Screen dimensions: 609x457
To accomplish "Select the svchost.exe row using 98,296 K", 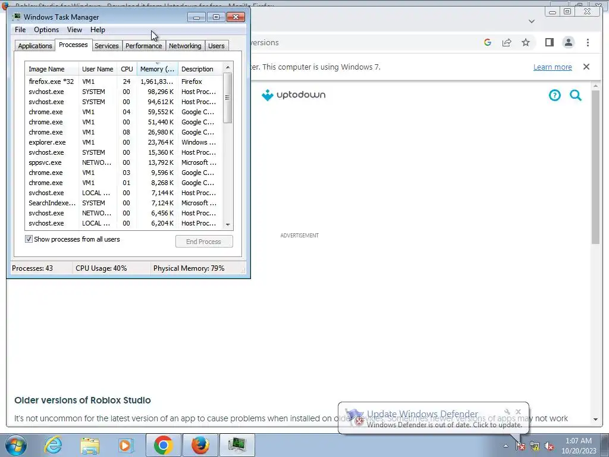I will pyautogui.click(x=124, y=92).
